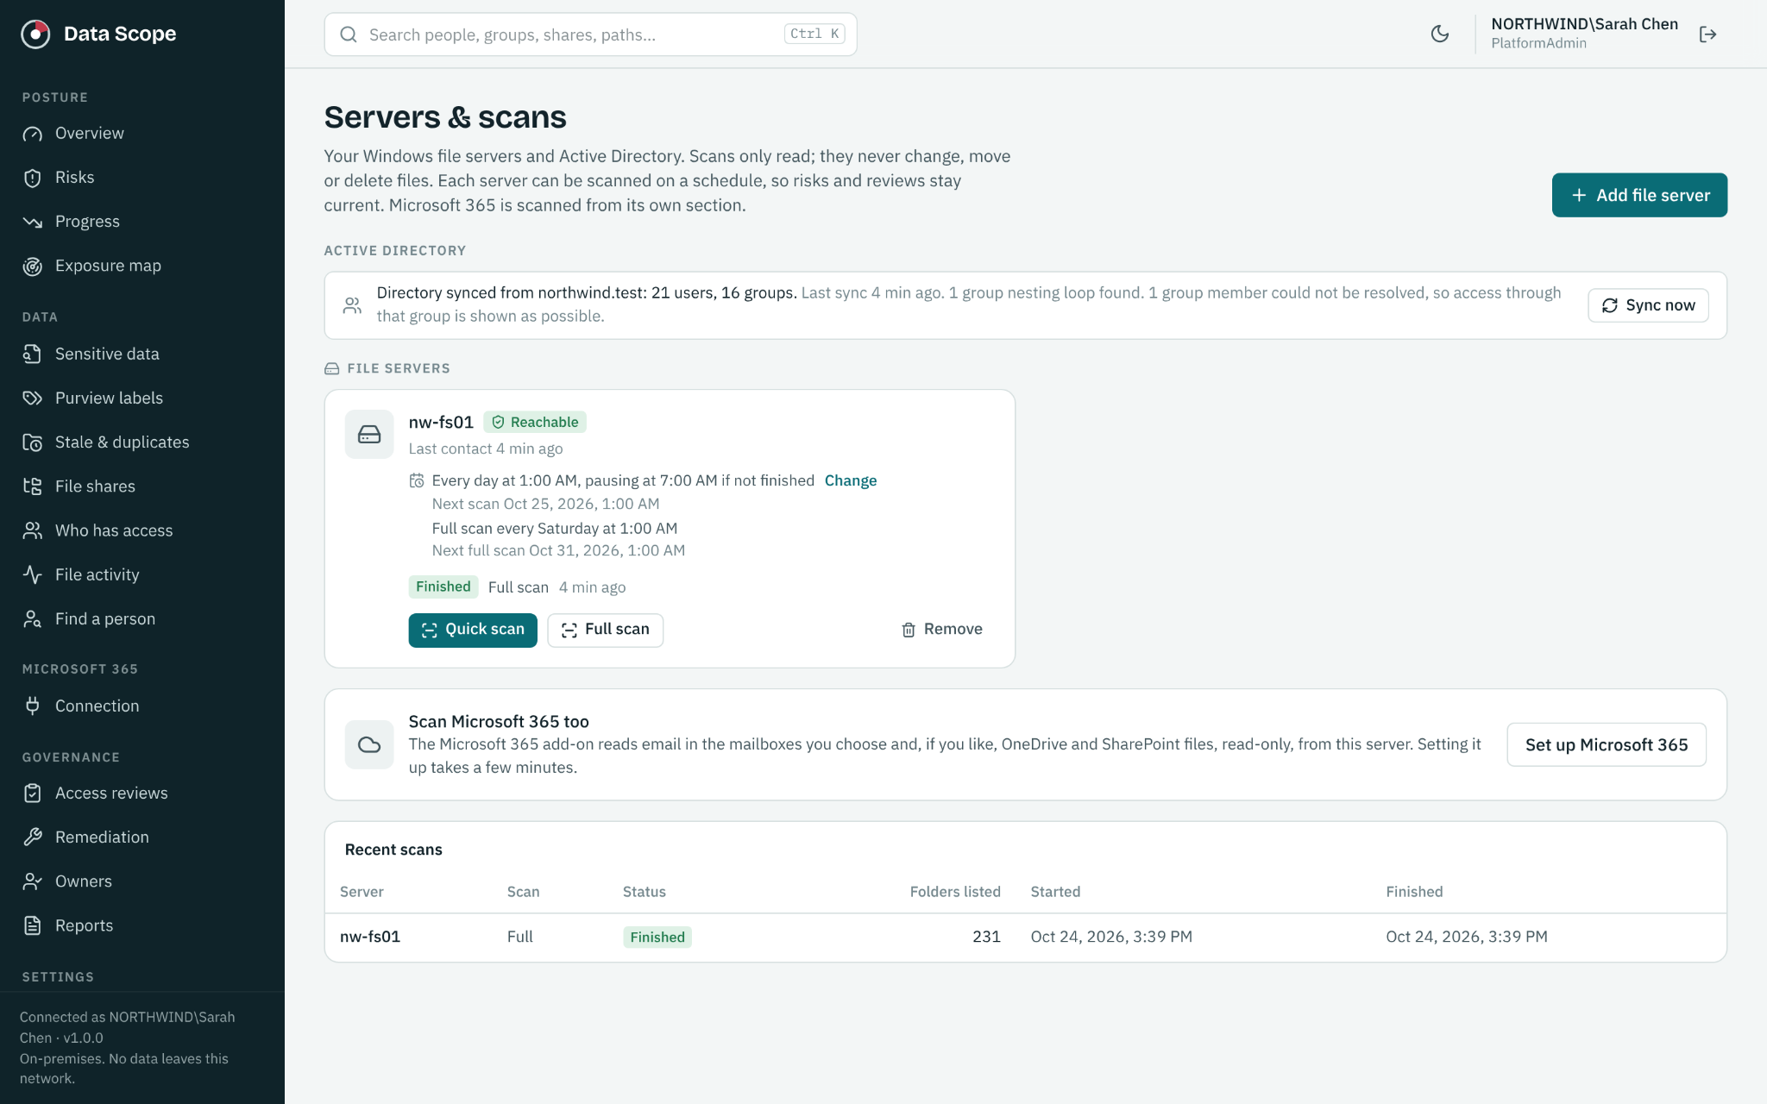This screenshot has width=1767, height=1104.
Task: Start a Quick scan on nw-fs01
Action: [473, 630]
